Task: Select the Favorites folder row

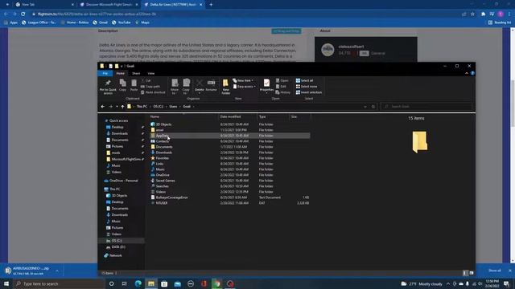Action: click(x=229, y=158)
